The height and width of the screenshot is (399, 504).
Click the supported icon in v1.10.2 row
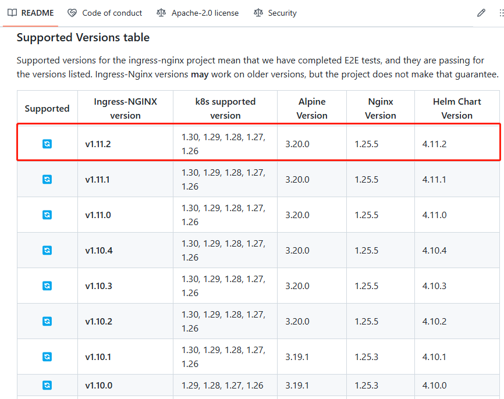pyautogui.click(x=47, y=321)
